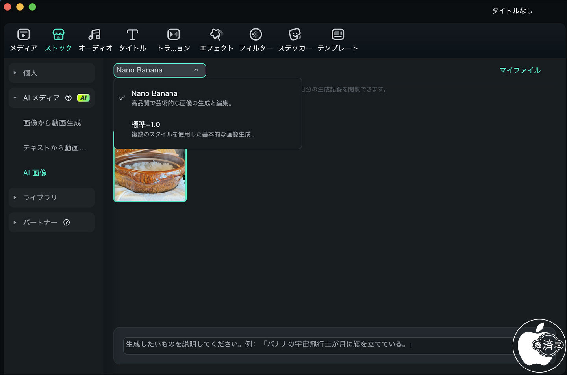Open the Audio (オーディオ) music note icon
The height and width of the screenshot is (375, 567).
pyautogui.click(x=94, y=35)
